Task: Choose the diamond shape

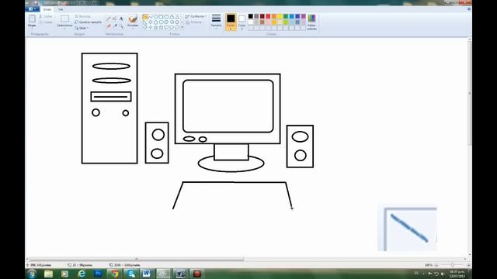Action: click(150, 22)
